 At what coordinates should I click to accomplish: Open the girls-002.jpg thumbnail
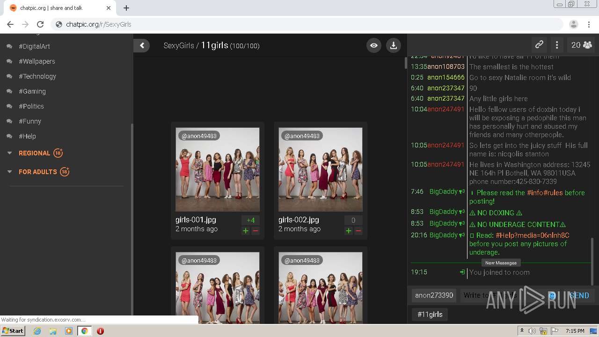tap(321, 169)
